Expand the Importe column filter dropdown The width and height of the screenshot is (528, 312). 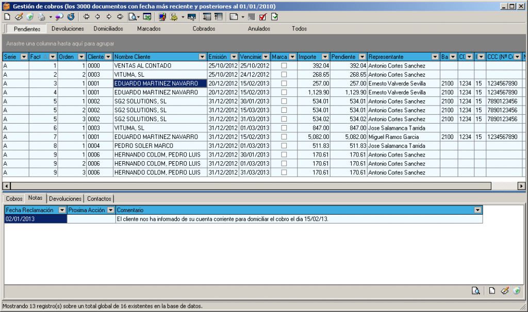(325, 57)
